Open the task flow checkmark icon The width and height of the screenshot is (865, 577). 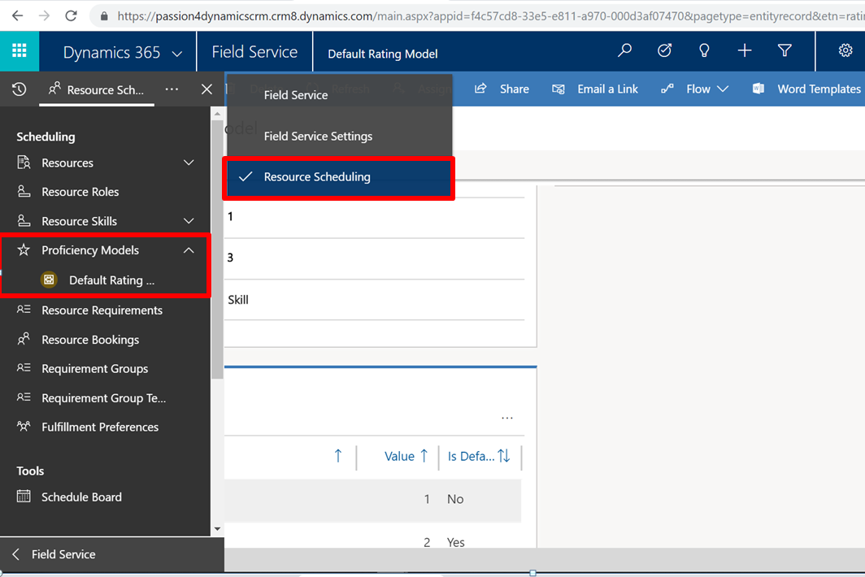click(x=664, y=51)
